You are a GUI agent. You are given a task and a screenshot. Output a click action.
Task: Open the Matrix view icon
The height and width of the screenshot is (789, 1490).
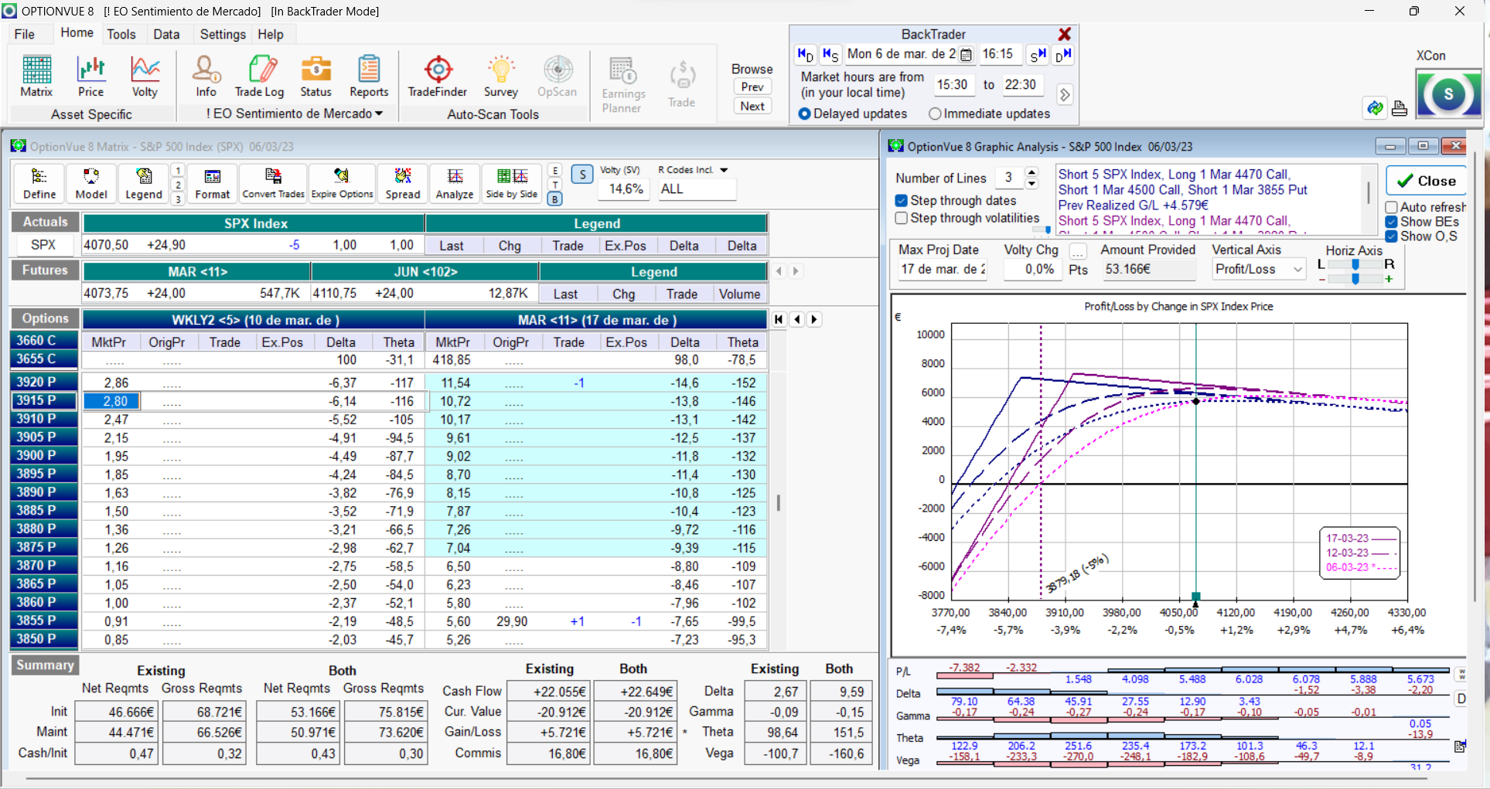click(36, 77)
